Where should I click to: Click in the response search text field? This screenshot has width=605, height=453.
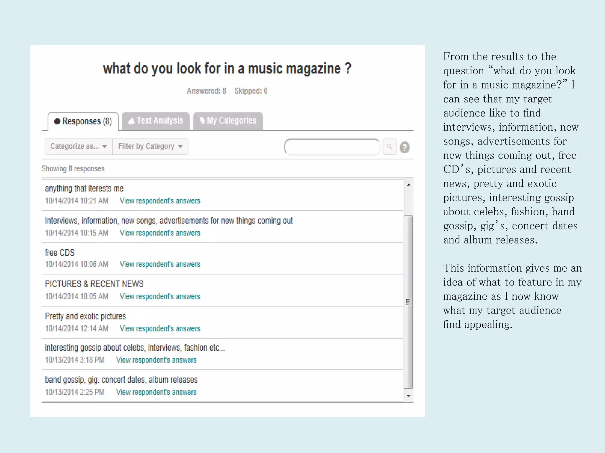click(x=332, y=147)
